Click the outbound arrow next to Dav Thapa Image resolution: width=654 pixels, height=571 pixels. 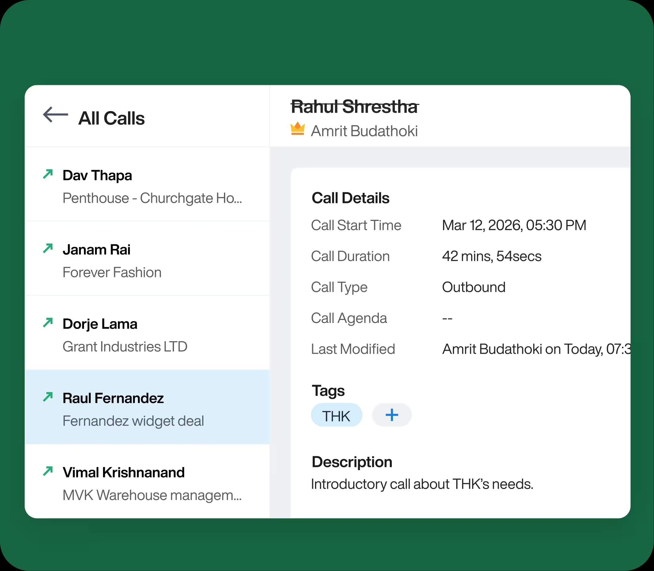click(48, 174)
